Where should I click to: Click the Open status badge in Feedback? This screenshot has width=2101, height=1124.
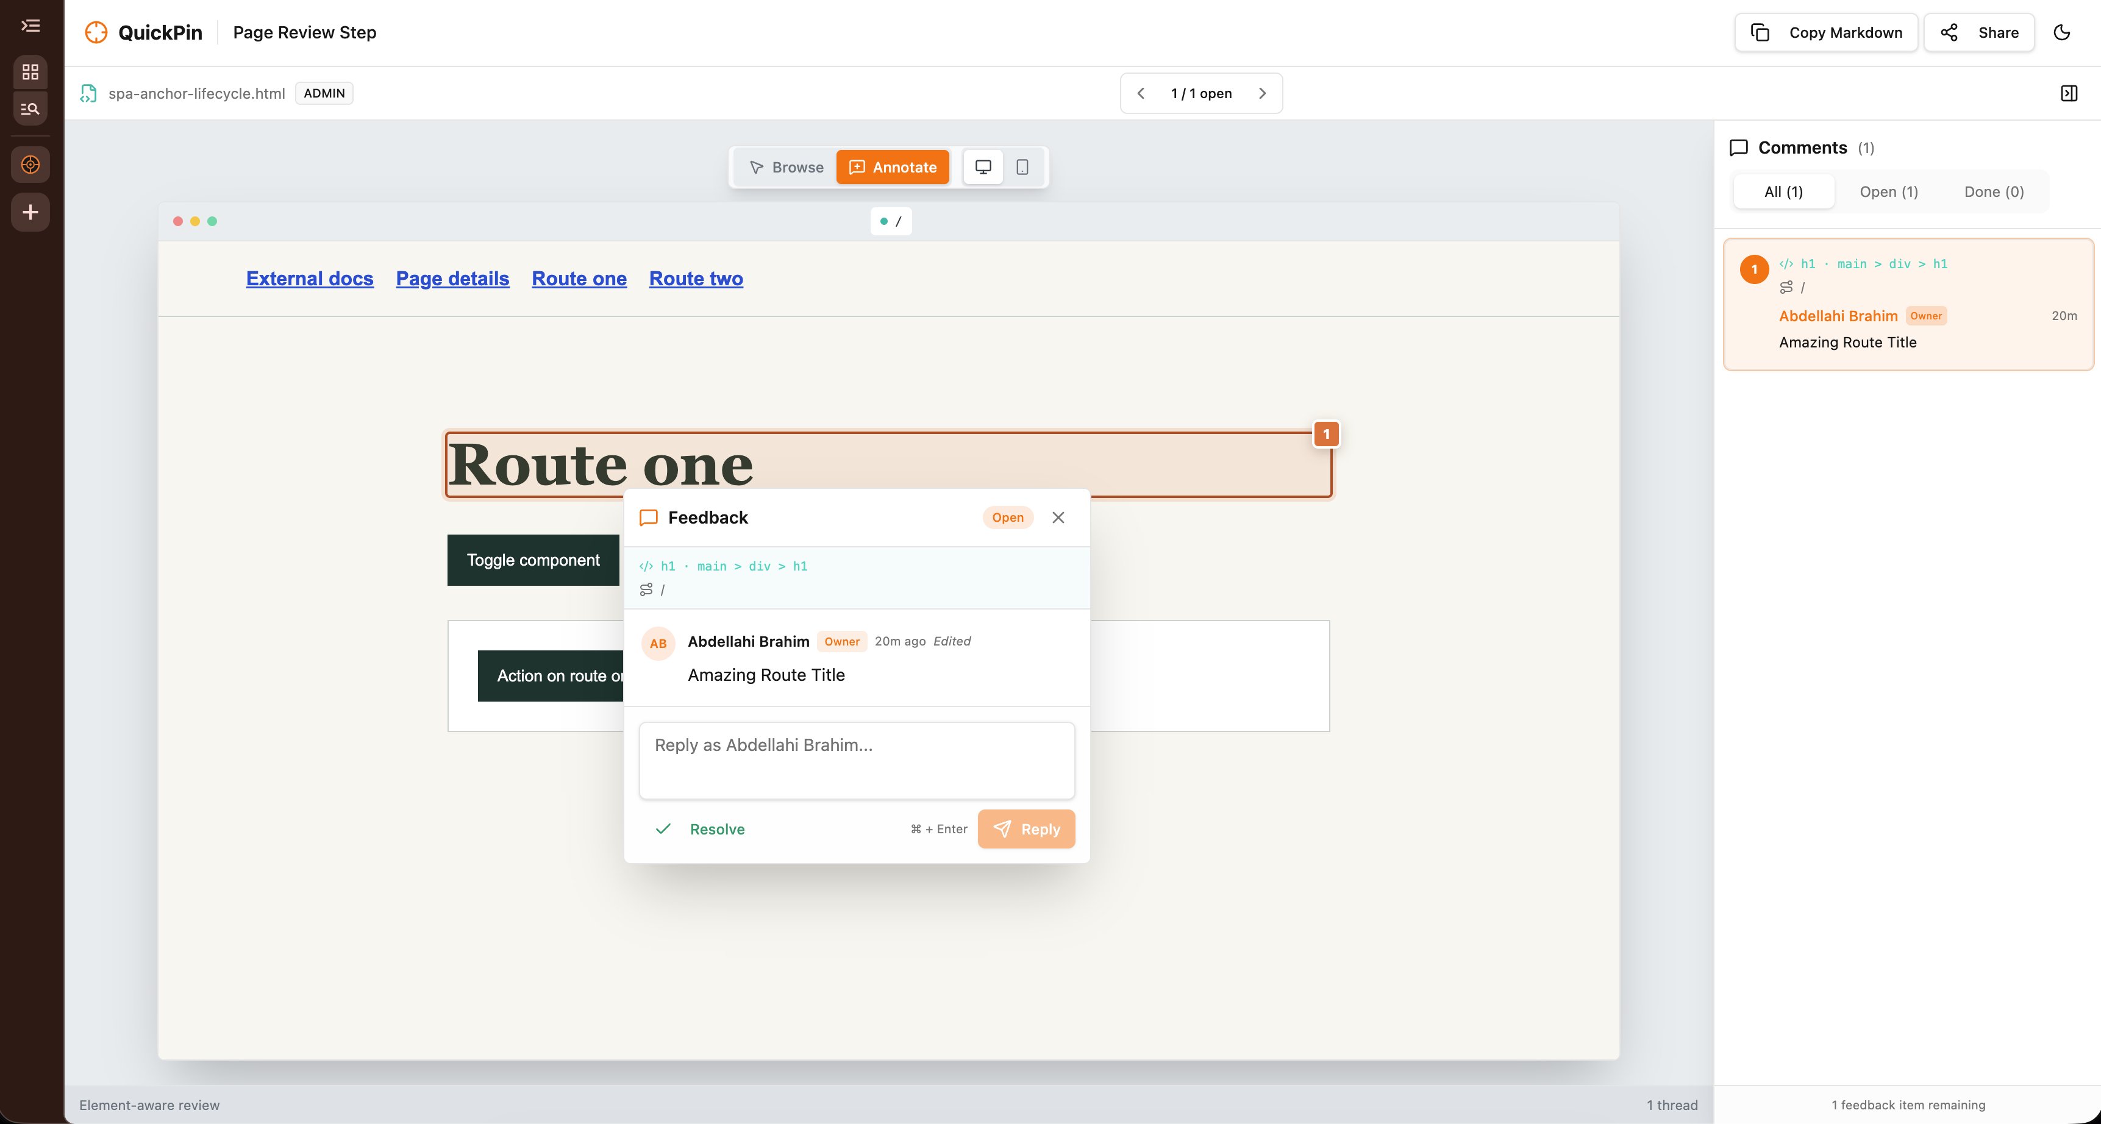tap(1008, 518)
